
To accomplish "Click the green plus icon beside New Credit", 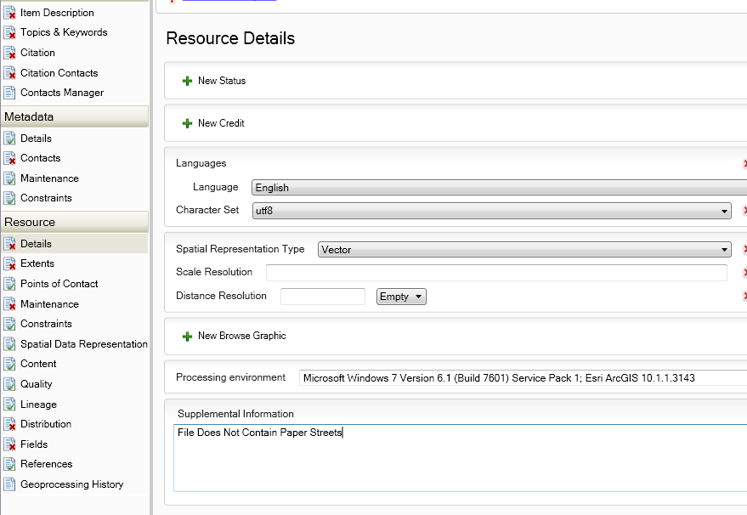I will click(187, 124).
